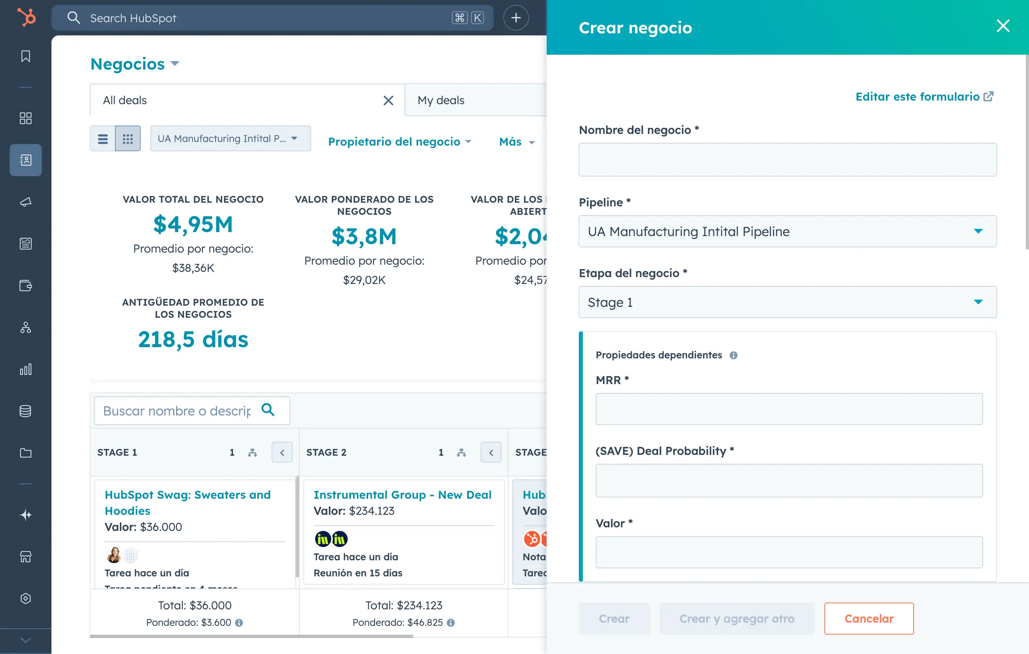Close the All deals tab with X
Viewport: 1029px width, 654px height.
click(x=388, y=101)
